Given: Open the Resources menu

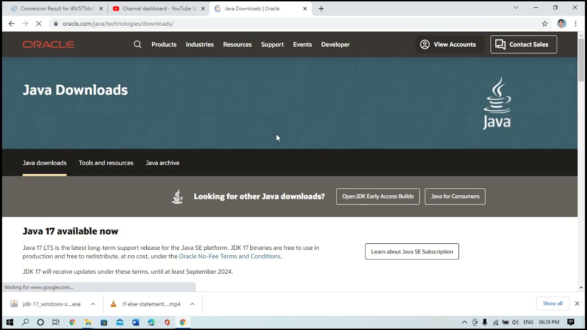Looking at the screenshot, I should pos(237,44).
